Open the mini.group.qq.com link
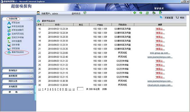The image size is (190, 112). (160, 53)
